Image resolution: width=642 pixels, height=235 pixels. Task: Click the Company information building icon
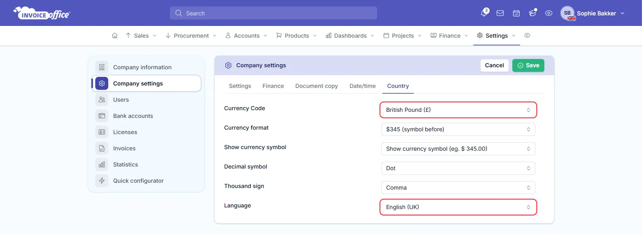point(102,67)
